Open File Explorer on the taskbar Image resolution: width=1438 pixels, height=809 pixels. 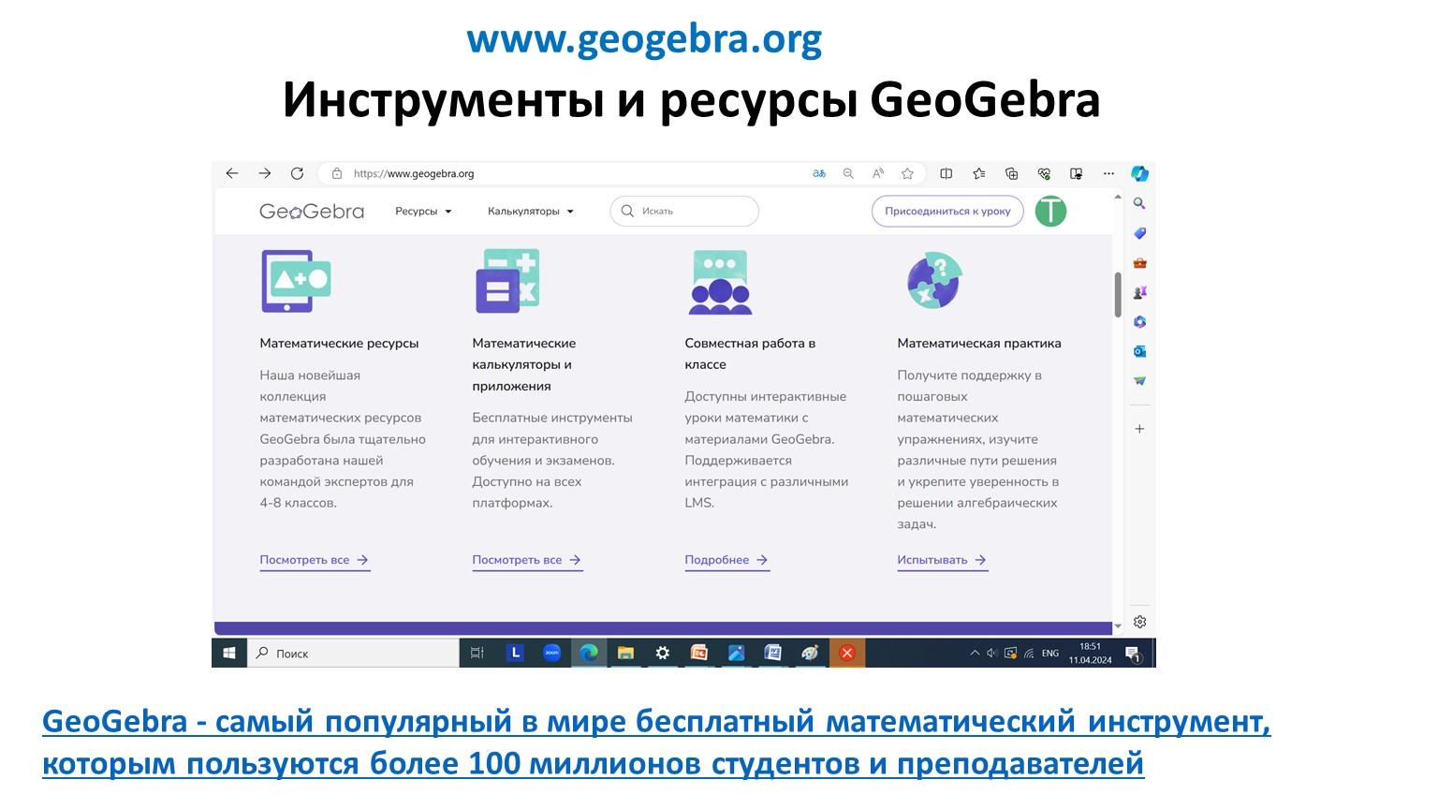click(x=625, y=654)
